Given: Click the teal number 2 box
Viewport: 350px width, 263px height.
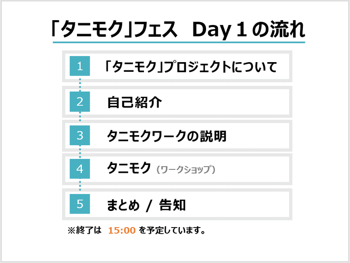Looking at the screenshot, I should 80,102.
